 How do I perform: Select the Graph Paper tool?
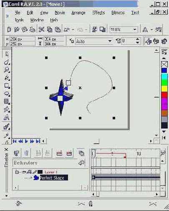7,101
